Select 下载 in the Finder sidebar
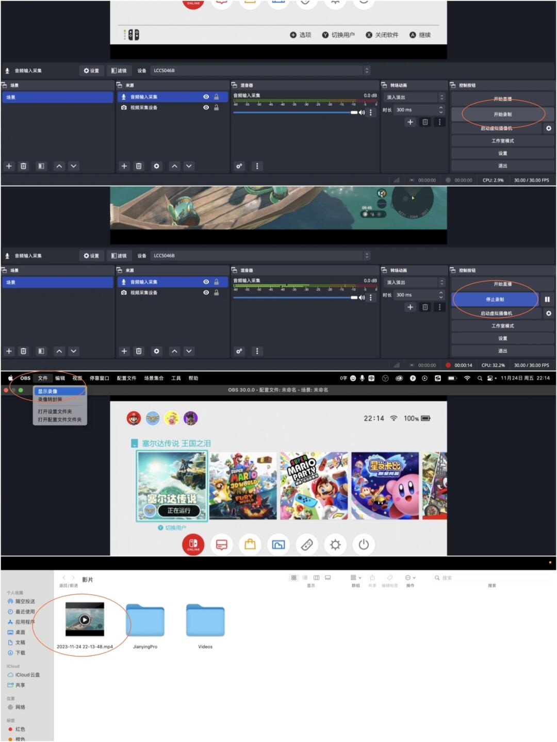The height and width of the screenshot is (742, 557). click(17, 653)
